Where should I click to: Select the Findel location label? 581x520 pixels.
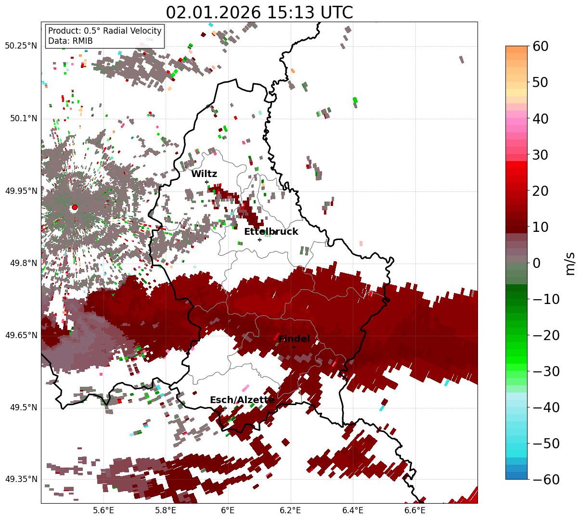click(x=294, y=339)
